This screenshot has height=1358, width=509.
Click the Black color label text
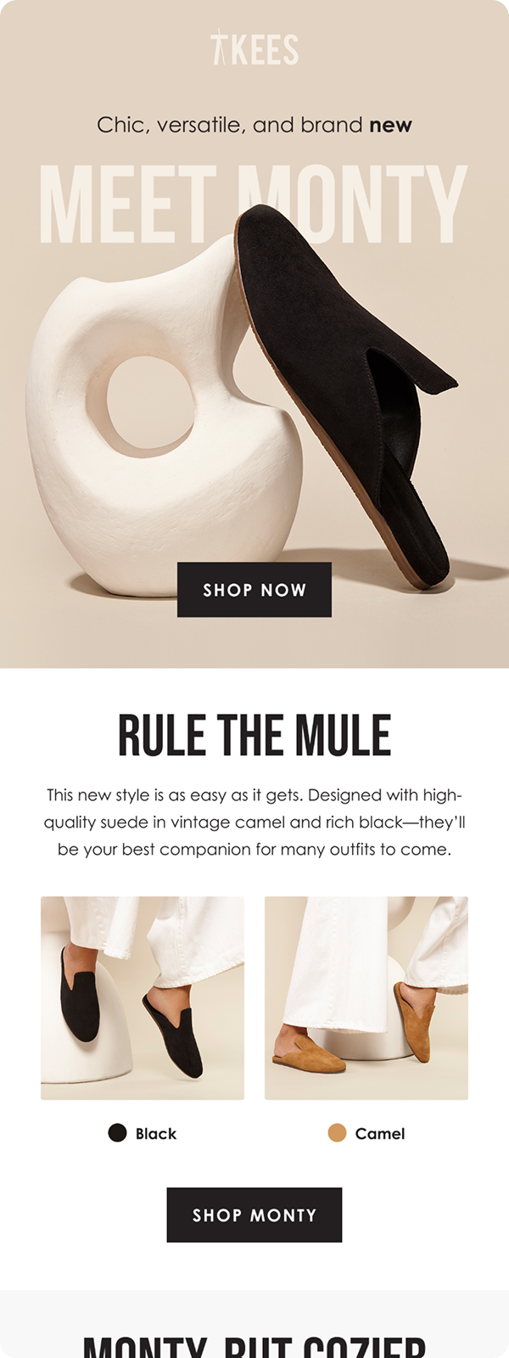156,1133
